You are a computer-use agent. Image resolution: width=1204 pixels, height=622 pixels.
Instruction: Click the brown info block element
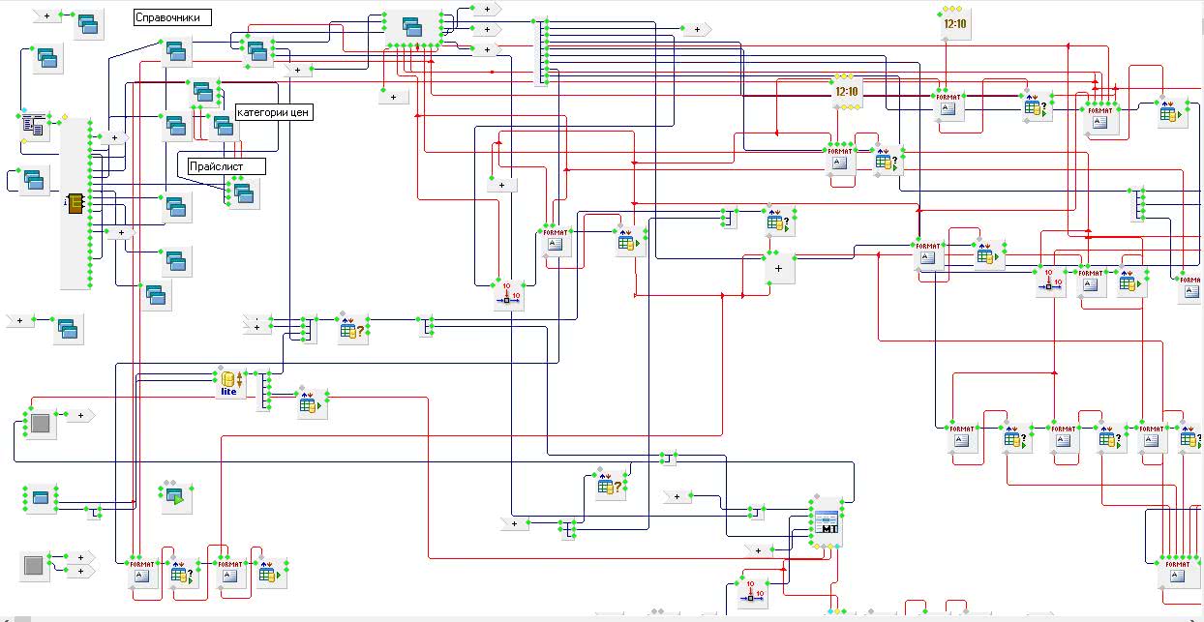(75, 202)
